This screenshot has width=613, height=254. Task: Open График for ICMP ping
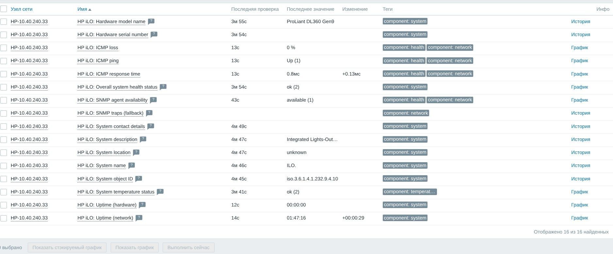(x=580, y=61)
